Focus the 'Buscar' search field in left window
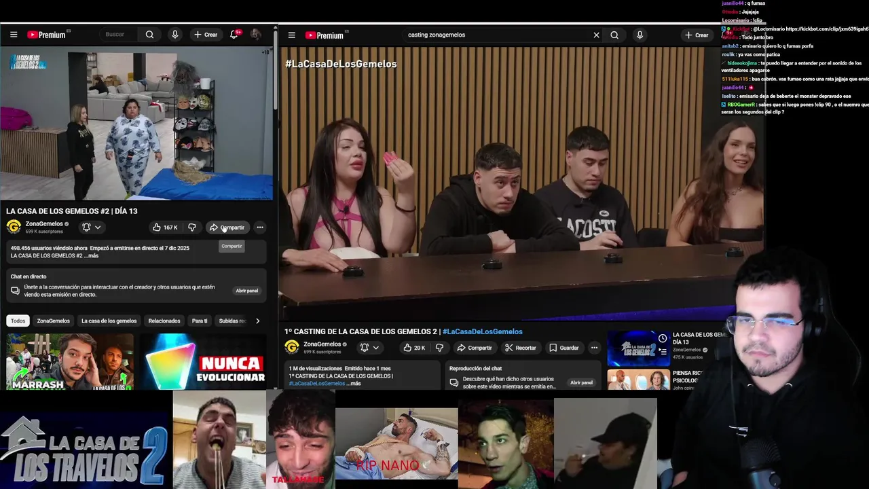This screenshot has height=489, width=869. [118, 35]
